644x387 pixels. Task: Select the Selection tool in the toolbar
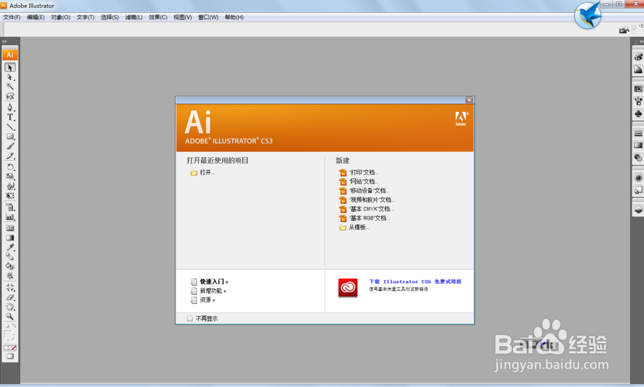pyautogui.click(x=10, y=67)
